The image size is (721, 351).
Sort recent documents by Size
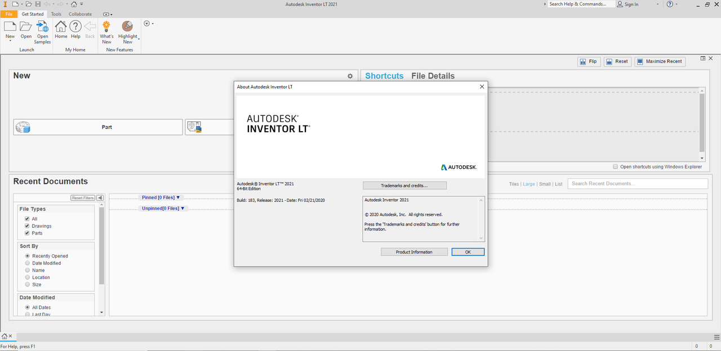tap(27, 285)
